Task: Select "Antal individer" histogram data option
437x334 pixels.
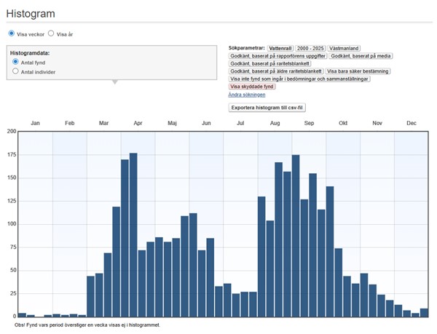Action: tap(15, 72)
